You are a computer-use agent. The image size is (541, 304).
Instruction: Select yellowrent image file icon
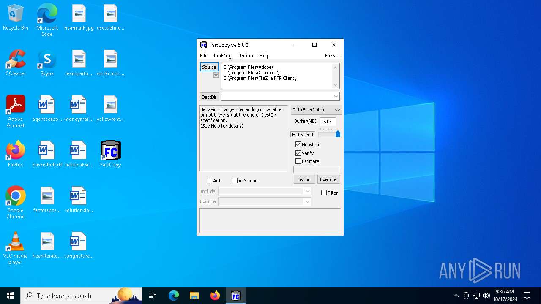point(110,109)
